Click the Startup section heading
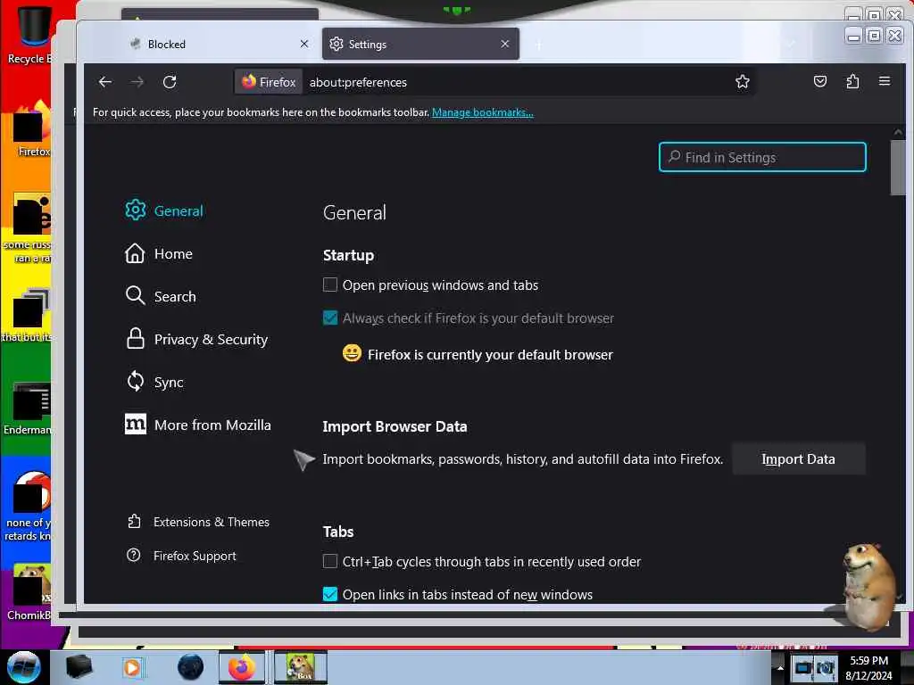 point(349,255)
